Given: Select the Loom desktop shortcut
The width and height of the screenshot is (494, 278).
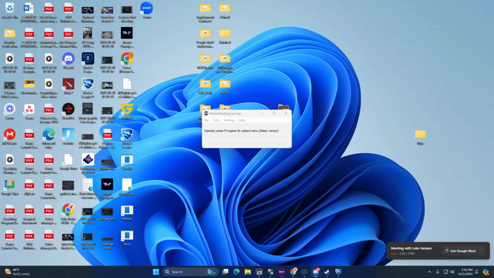Looking at the screenshot, I should [10, 111].
